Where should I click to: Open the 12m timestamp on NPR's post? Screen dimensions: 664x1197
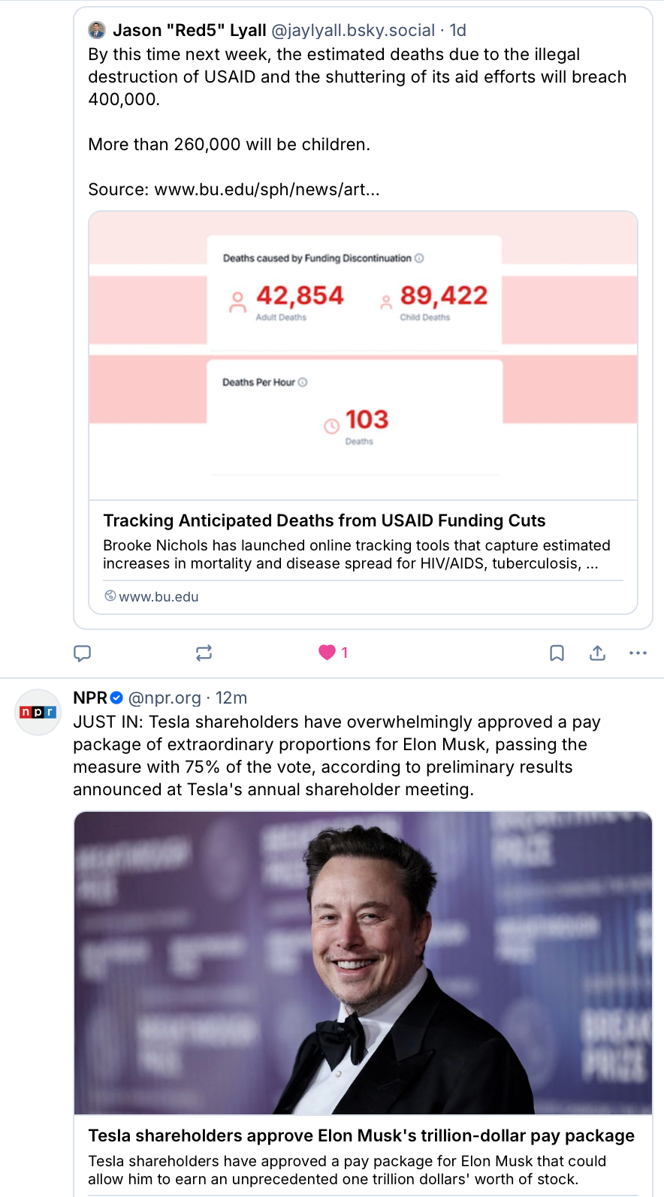click(x=231, y=698)
